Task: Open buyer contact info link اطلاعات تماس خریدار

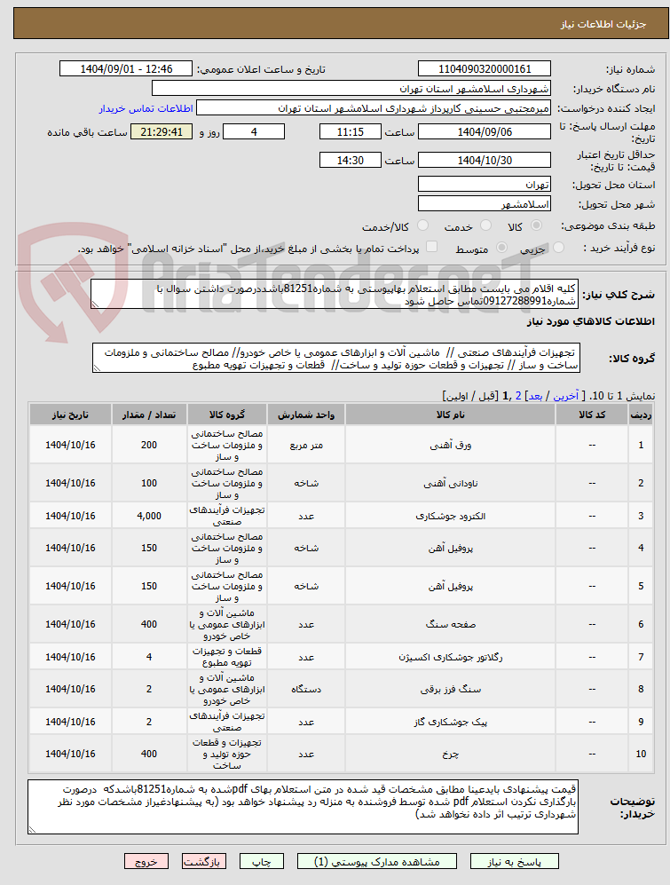Action: point(146,108)
